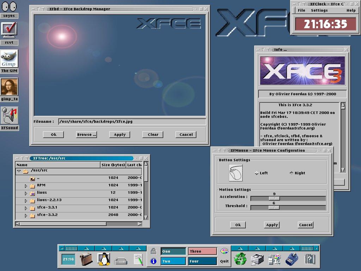The width and height of the screenshot is (361, 271).
Task: Click the padlock screen-lock icon
Action: pos(154,251)
